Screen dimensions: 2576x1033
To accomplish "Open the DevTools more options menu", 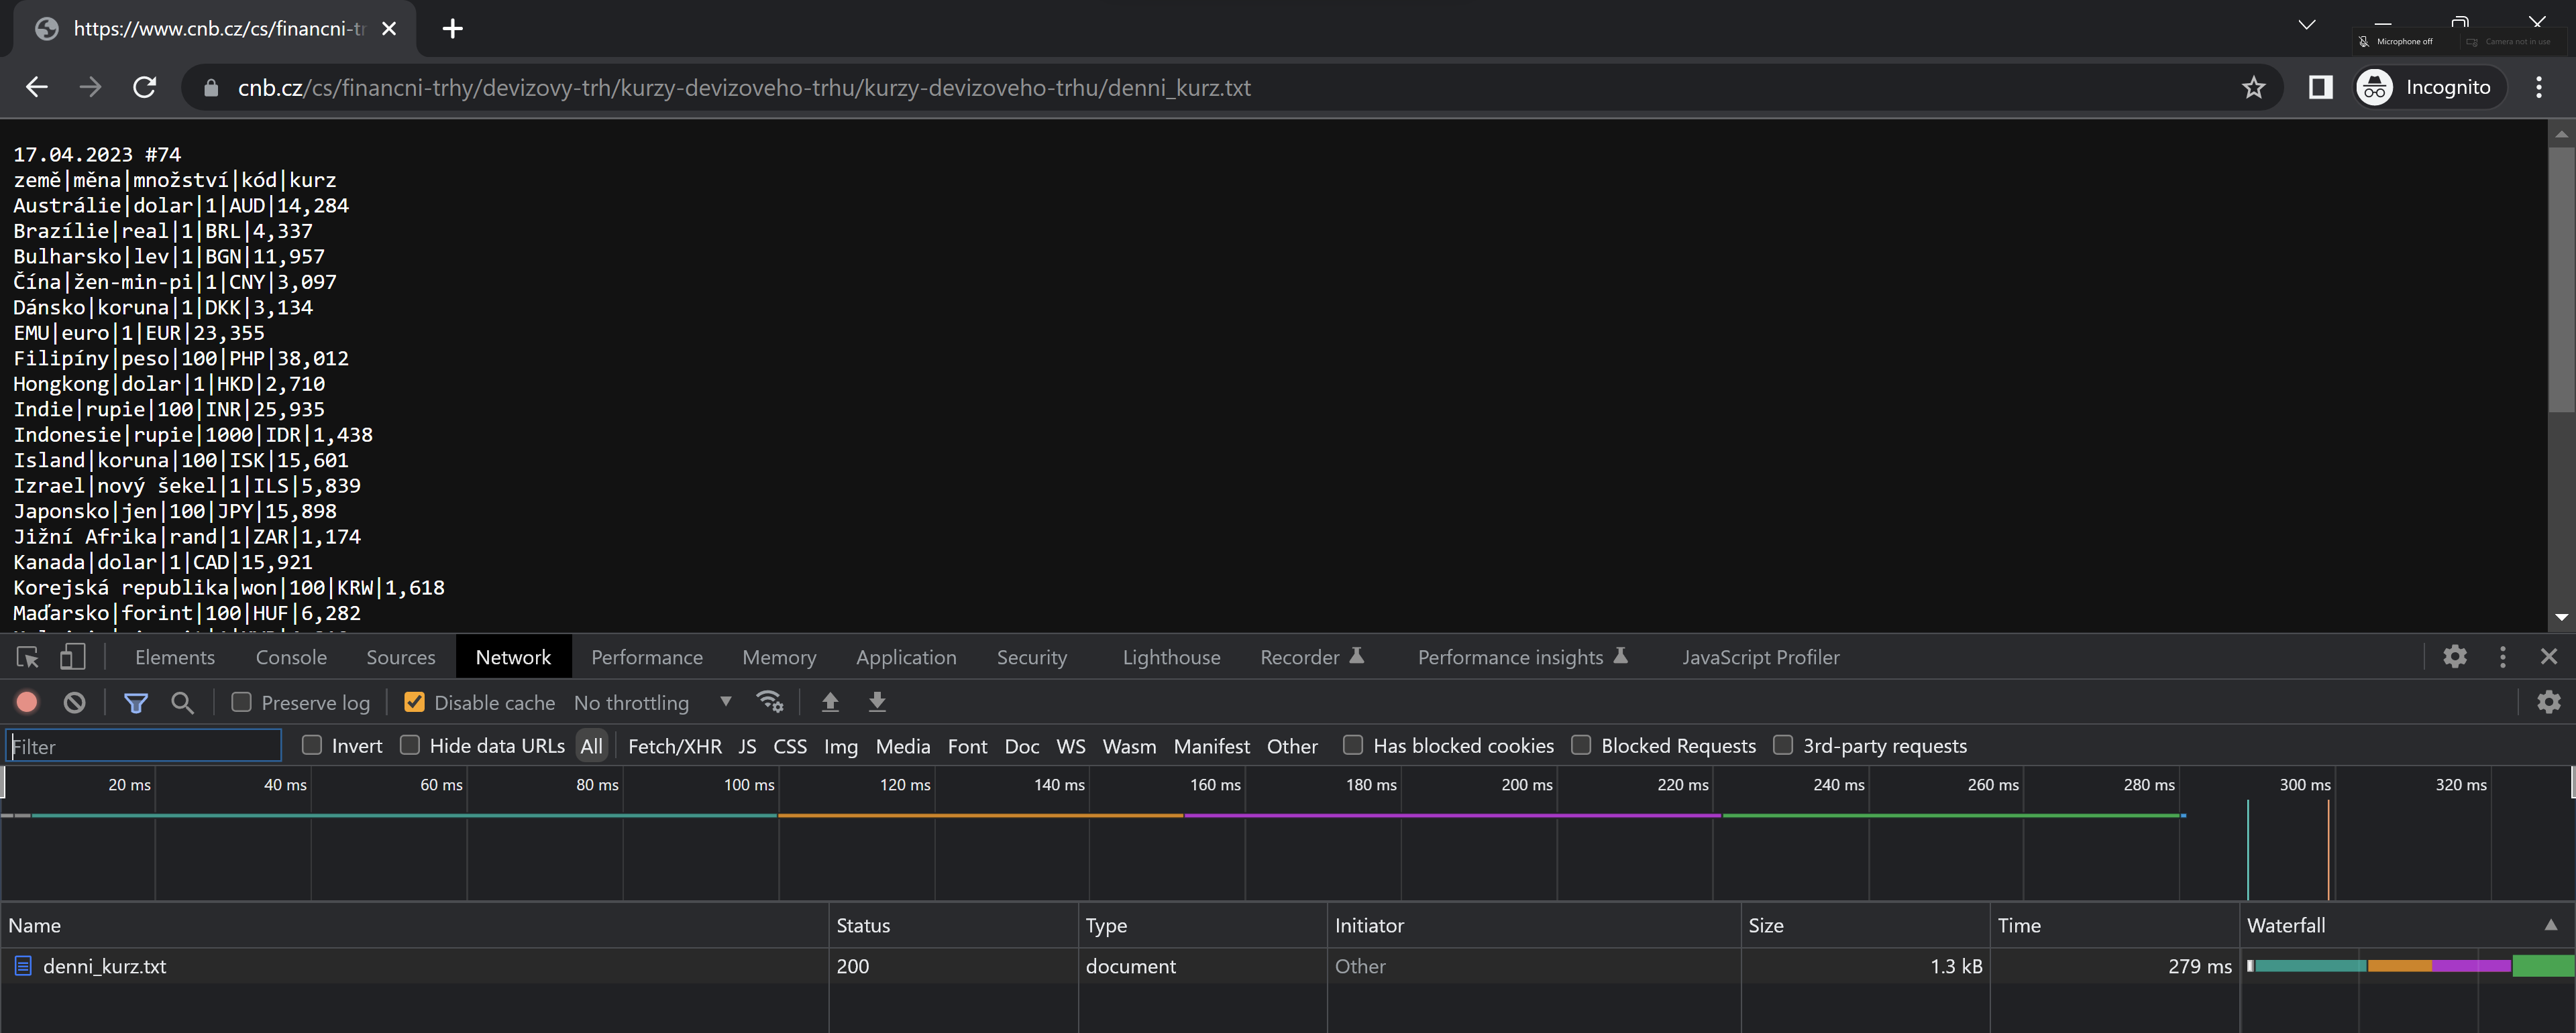I will 2503,656.
